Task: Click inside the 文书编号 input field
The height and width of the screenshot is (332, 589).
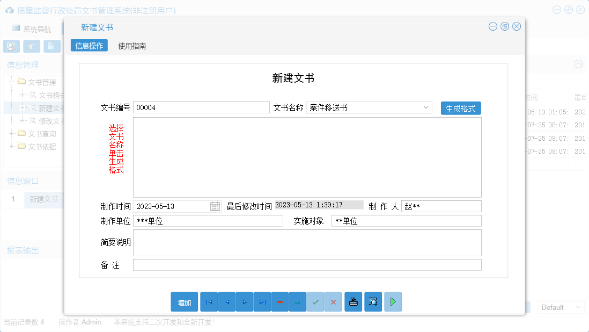Action: click(x=201, y=107)
